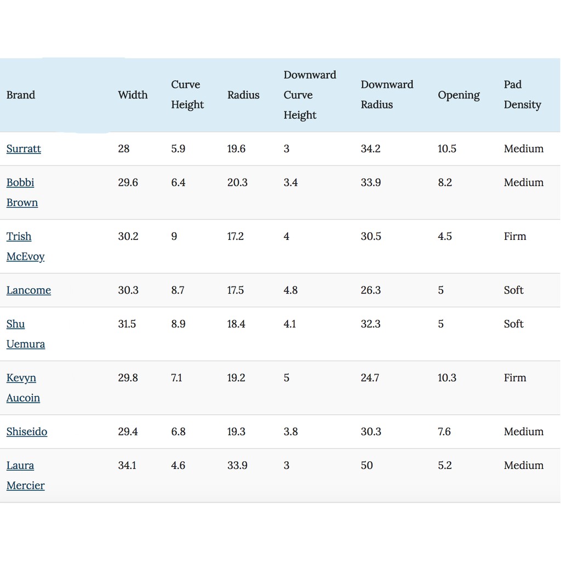Click the Brand column header

pos(21,95)
